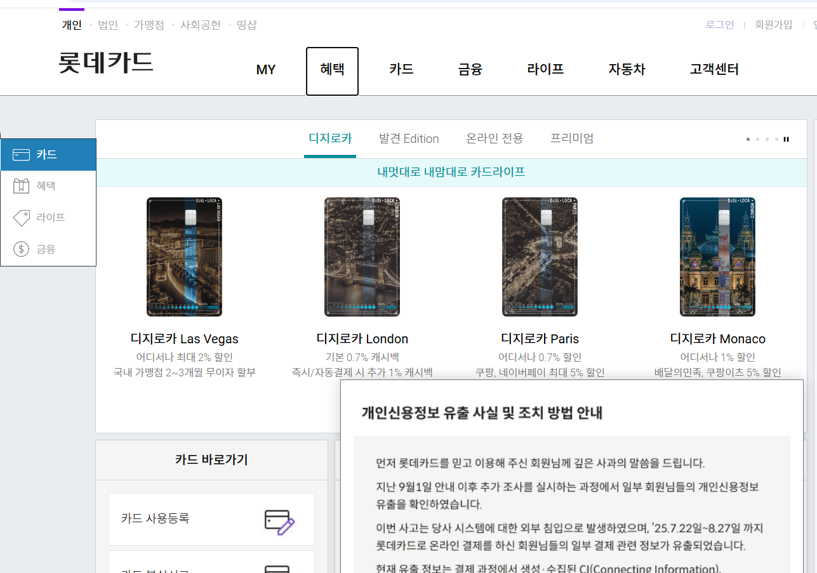Click the paragraph starting 이번 사고는 당사 시스템에
The image size is (817, 573).
[569, 537]
